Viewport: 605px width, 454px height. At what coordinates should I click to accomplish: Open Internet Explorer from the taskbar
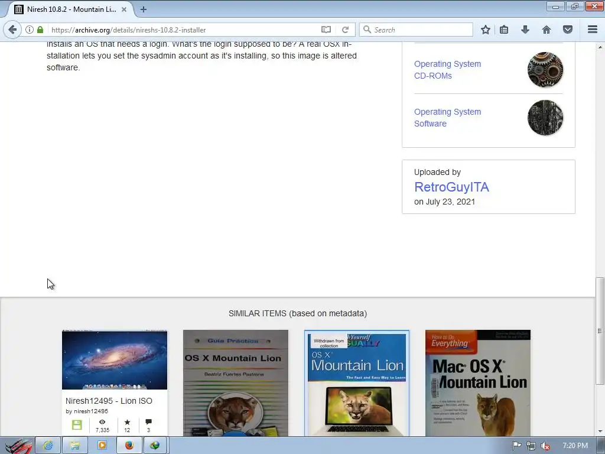click(48, 446)
